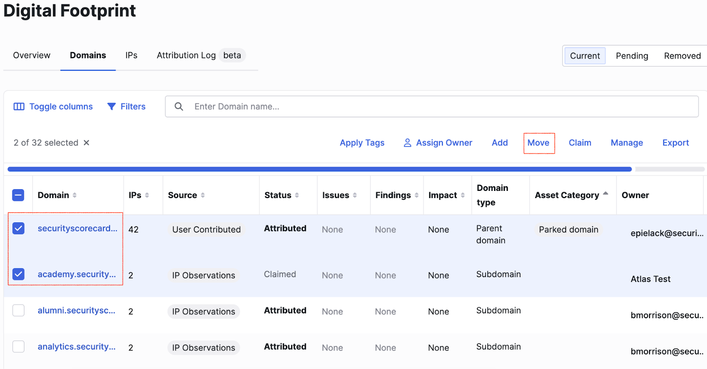This screenshot has height=369, width=707.
Task: Open the Manage action
Action: click(x=627, y=143)
